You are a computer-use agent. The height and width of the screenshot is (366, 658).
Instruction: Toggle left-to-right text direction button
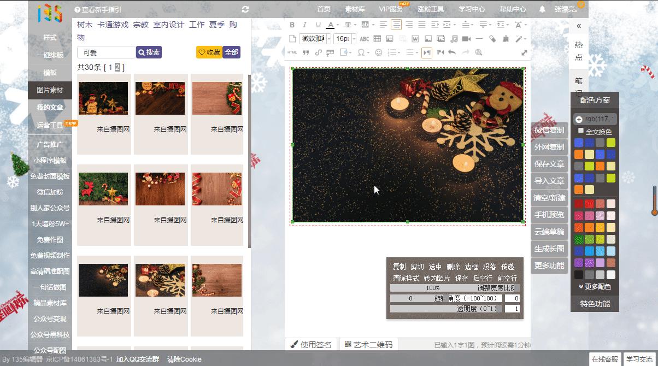tap(426, 52)
